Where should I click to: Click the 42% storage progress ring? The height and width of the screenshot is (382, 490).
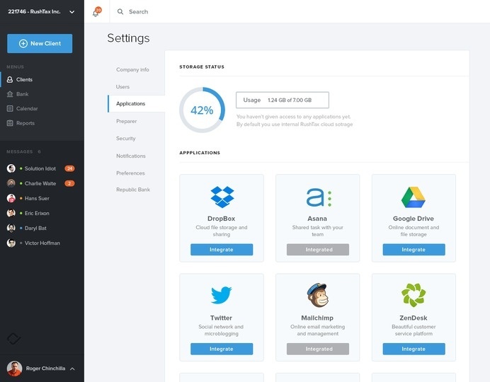pyautogui.click(x=202, y=110)
